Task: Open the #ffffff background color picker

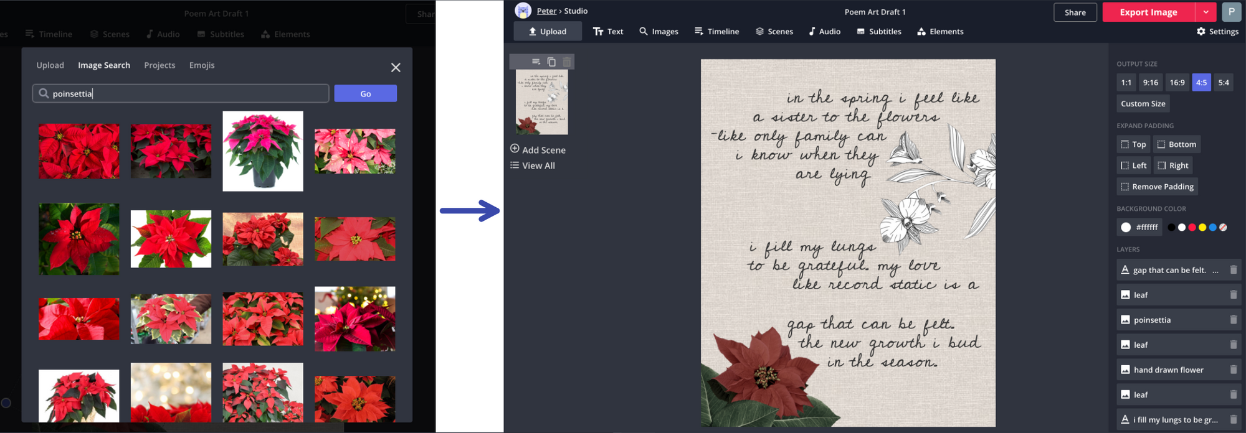Action: click(x=1139, y=228)
